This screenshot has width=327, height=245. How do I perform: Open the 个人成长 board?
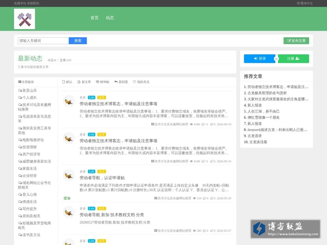click(28, 97)
